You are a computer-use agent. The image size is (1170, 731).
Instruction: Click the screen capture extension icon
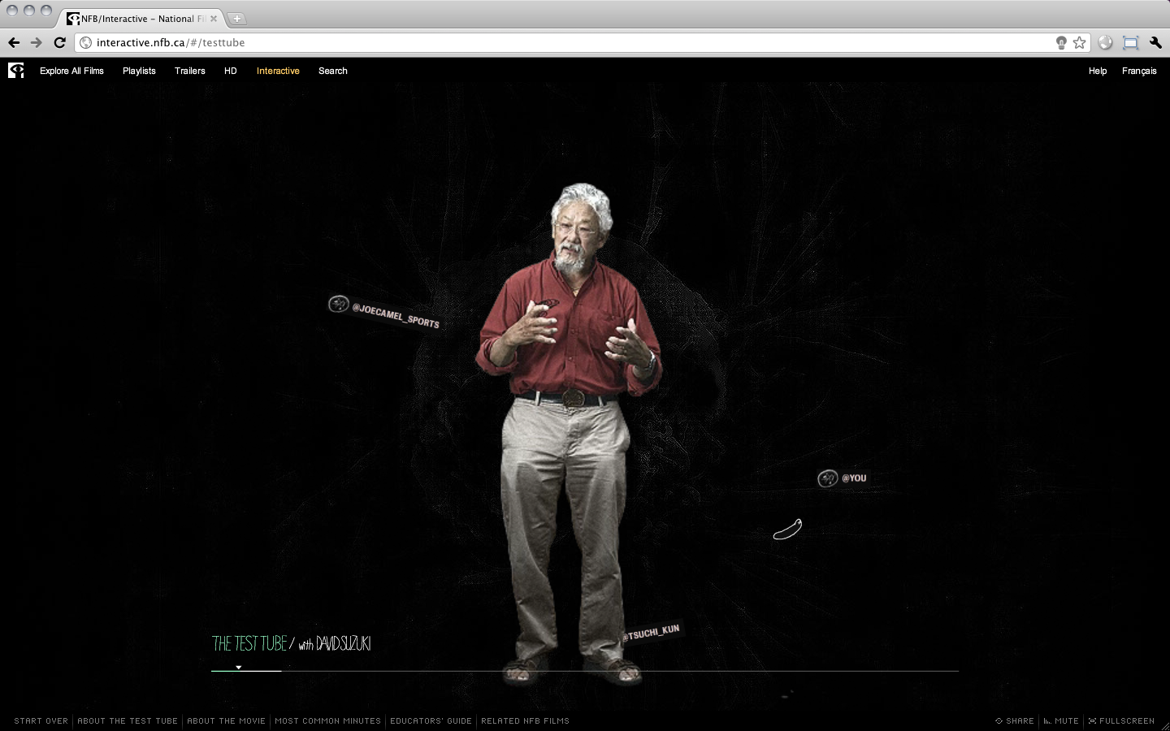click(x=1130, y=42)
